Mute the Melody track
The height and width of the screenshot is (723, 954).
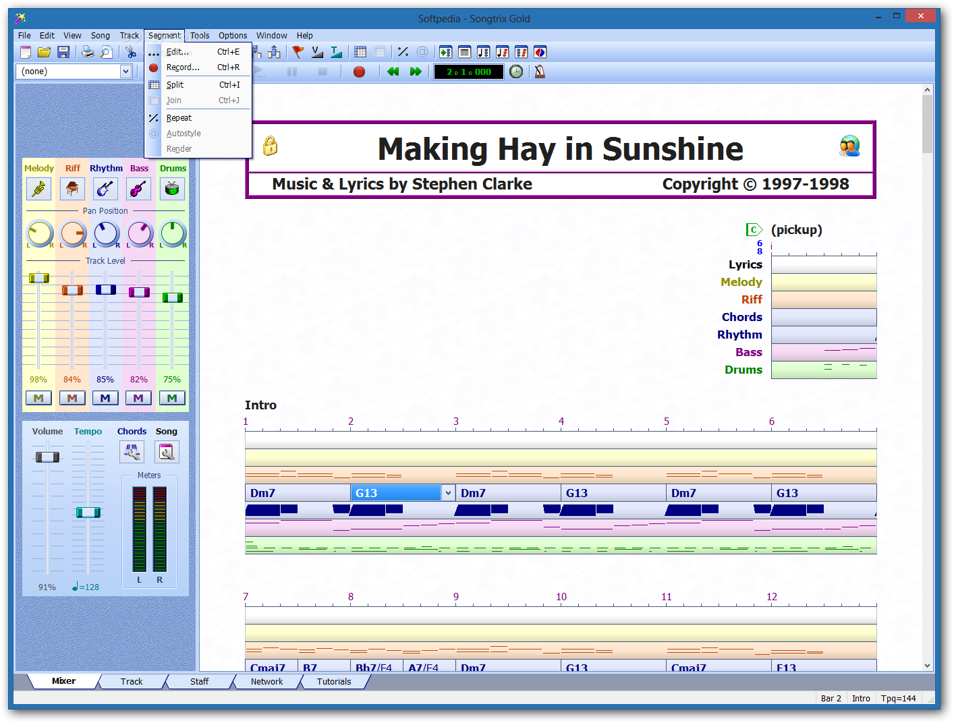pyautogui.click(x=38, y=398)
